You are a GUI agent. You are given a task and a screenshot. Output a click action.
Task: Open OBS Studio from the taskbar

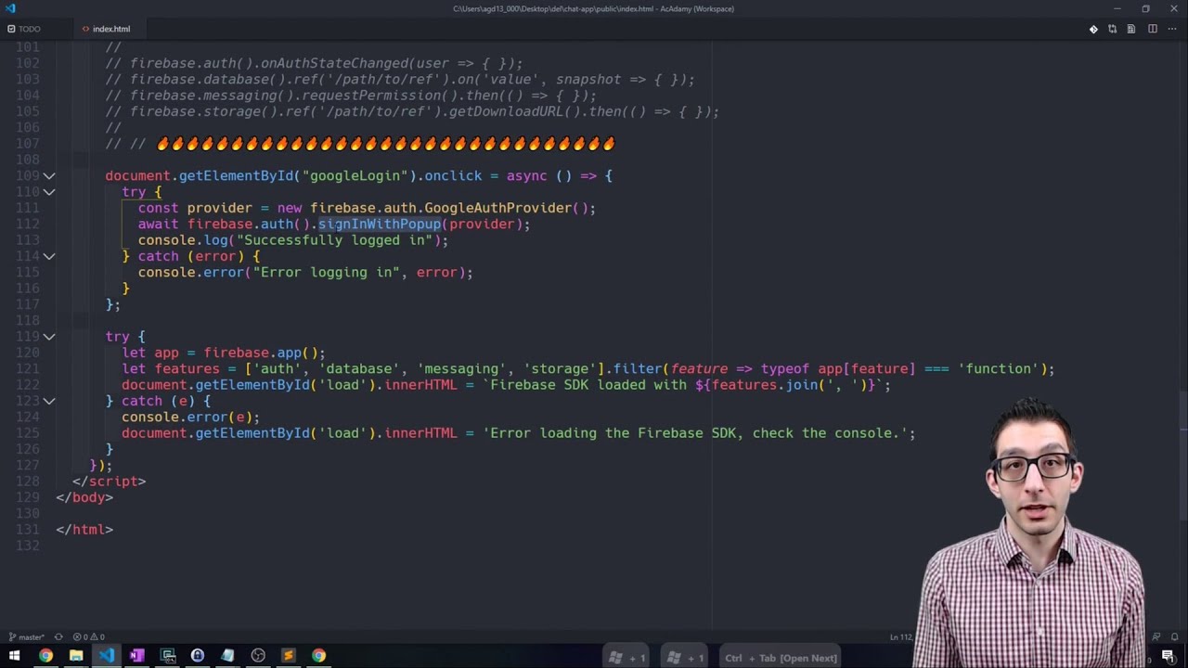[x=258, y=656]
